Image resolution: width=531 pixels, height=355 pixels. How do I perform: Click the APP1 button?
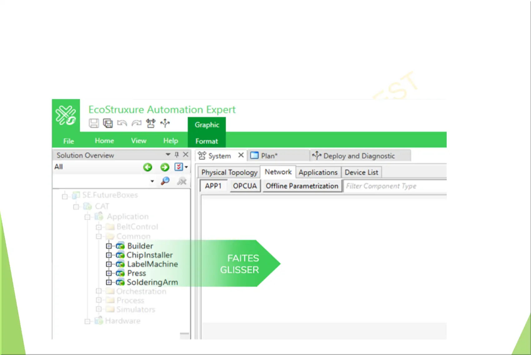213,186
